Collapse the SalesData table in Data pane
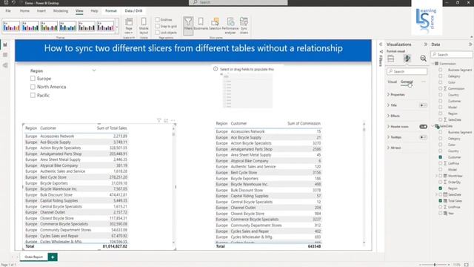The width and height of the screenshot is (474, 267). click(433, 126)
